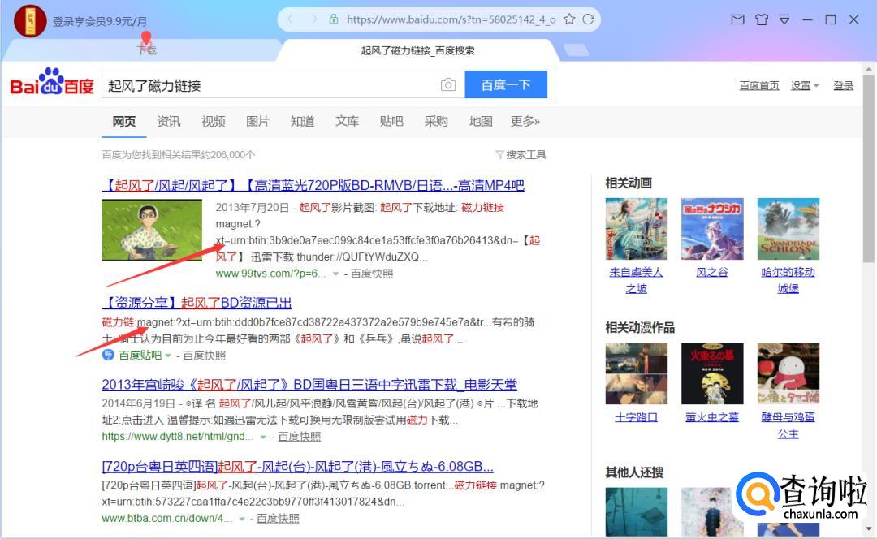Click first result's movie thumbnail
877x539 pixels.
(x=152, y=230)
